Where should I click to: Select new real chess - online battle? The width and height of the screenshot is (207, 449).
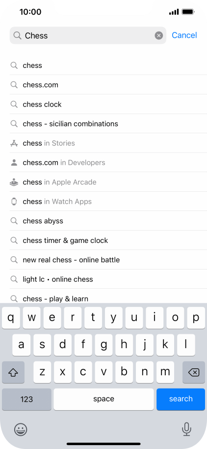point(108,260)
